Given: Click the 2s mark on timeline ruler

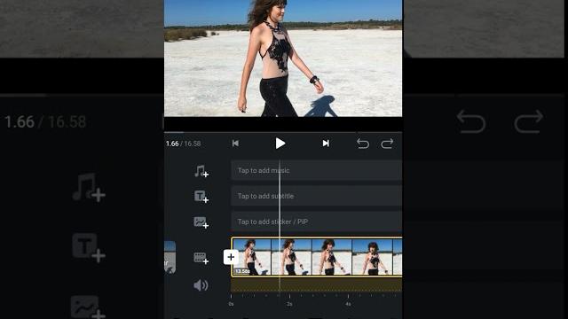Looking at the screenshot, I should click(x=289, y=304).
